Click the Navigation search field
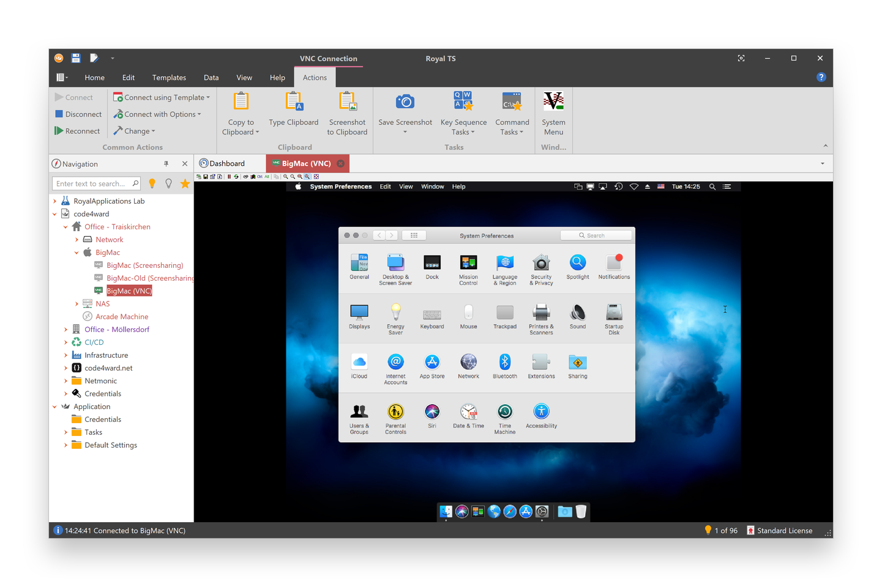 pyautogui.click(x=92, y=183)
